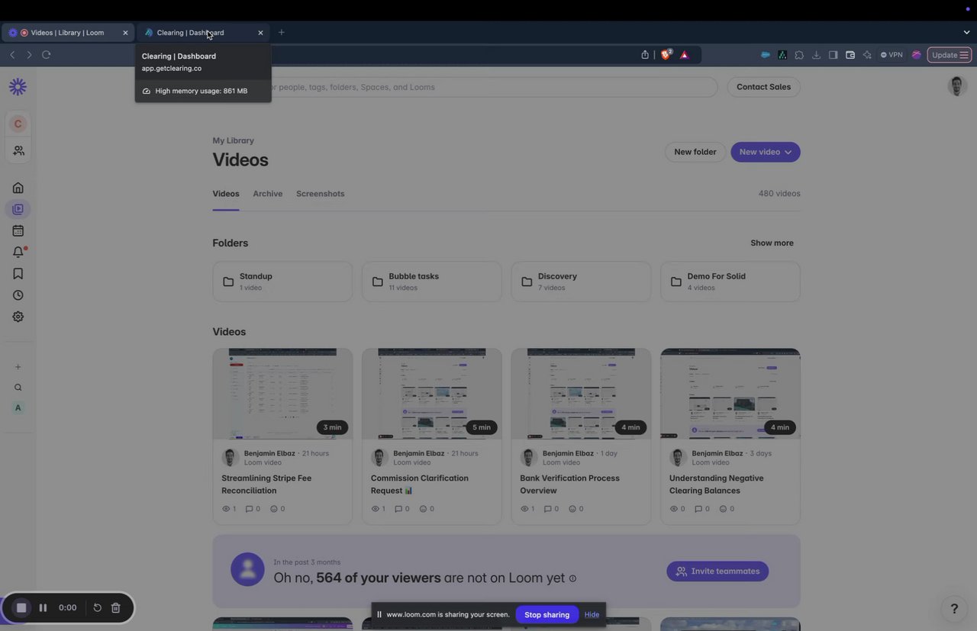Open the Understanding Negative Clearing Balances thumbnail
This screenshot has height=631, width=977.
tap(730, 394)
